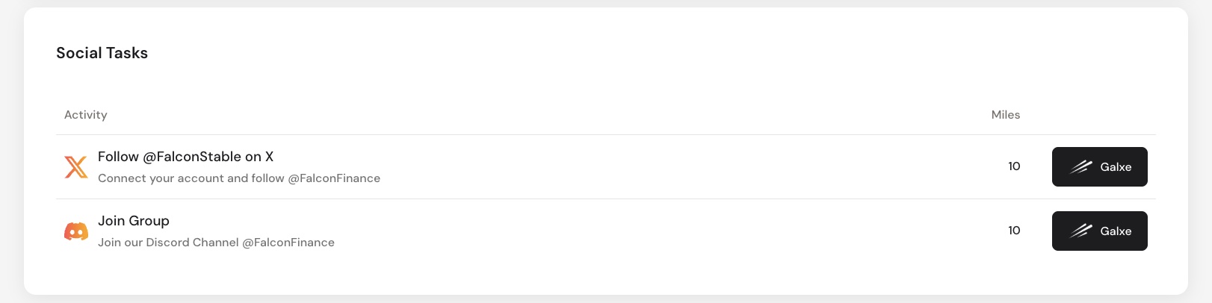Click Galxe text in second row button

(1116, 231)
